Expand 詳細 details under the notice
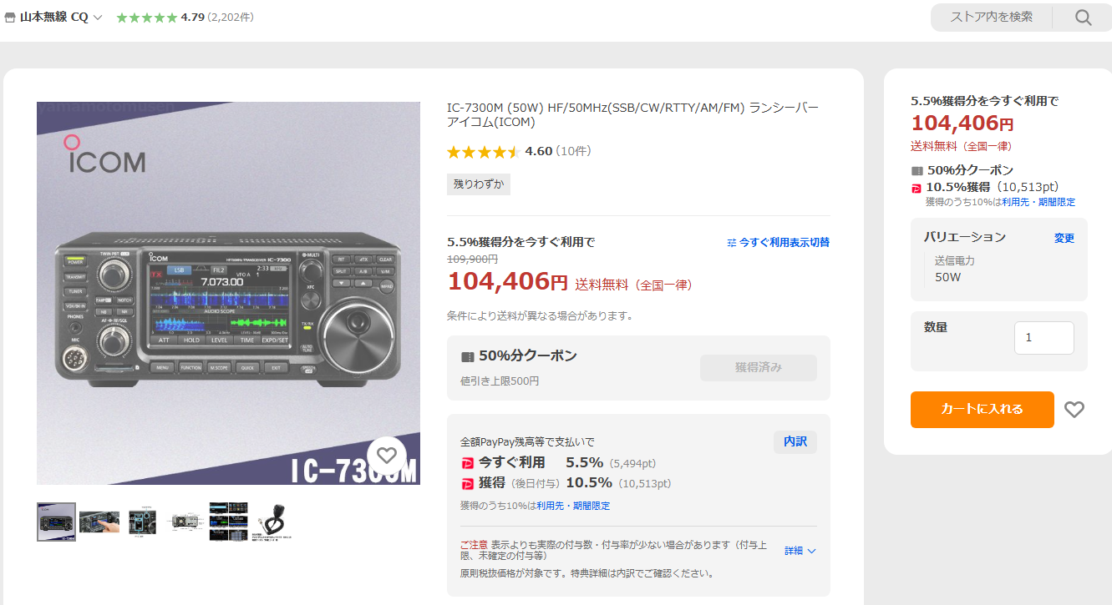 coord(800,551)
